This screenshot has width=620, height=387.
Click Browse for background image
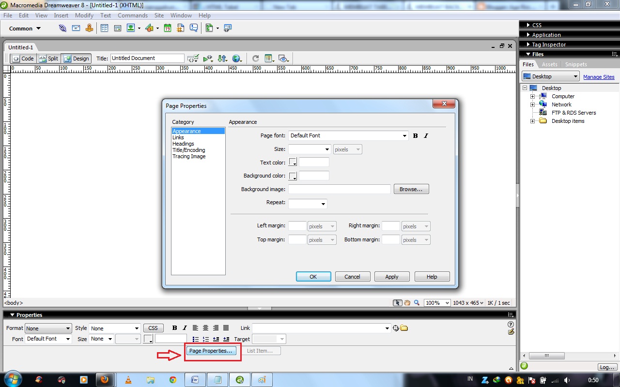[411, 189]
